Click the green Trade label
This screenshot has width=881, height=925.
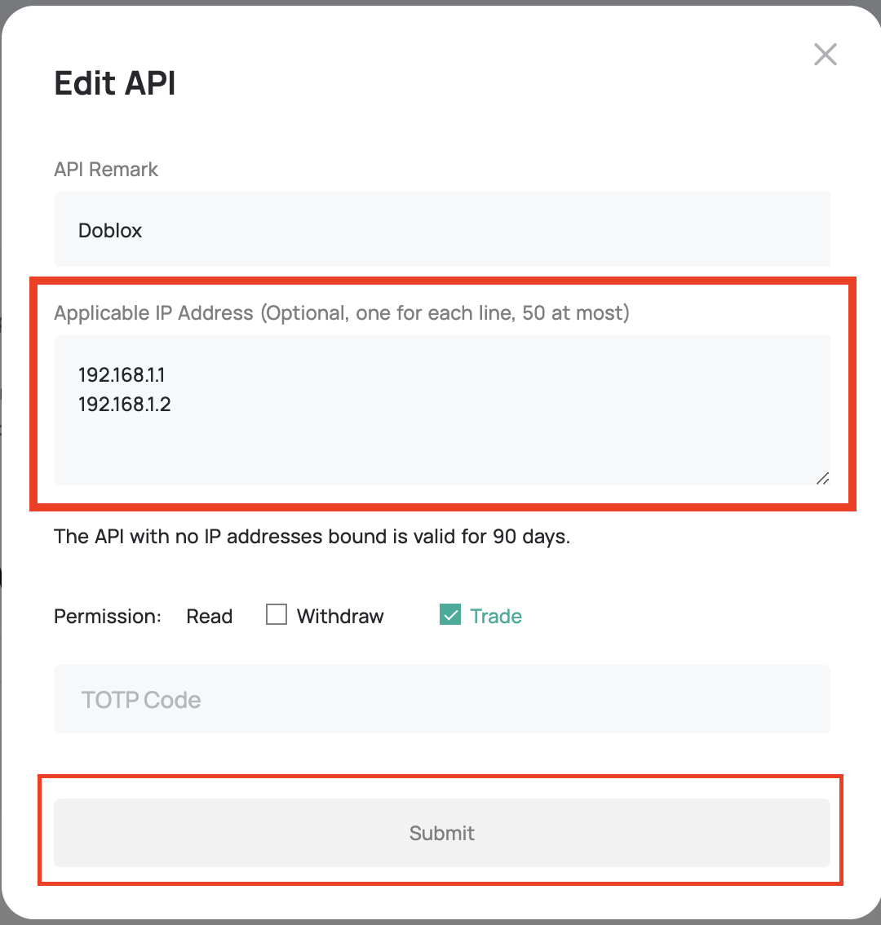(496, 616)
